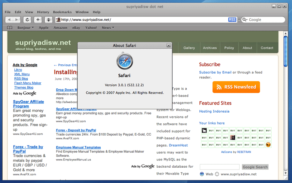Screen dimensions: 292x183
Task: Click the Your links here link
Action: pyautogui.click(x=212, y=123)
